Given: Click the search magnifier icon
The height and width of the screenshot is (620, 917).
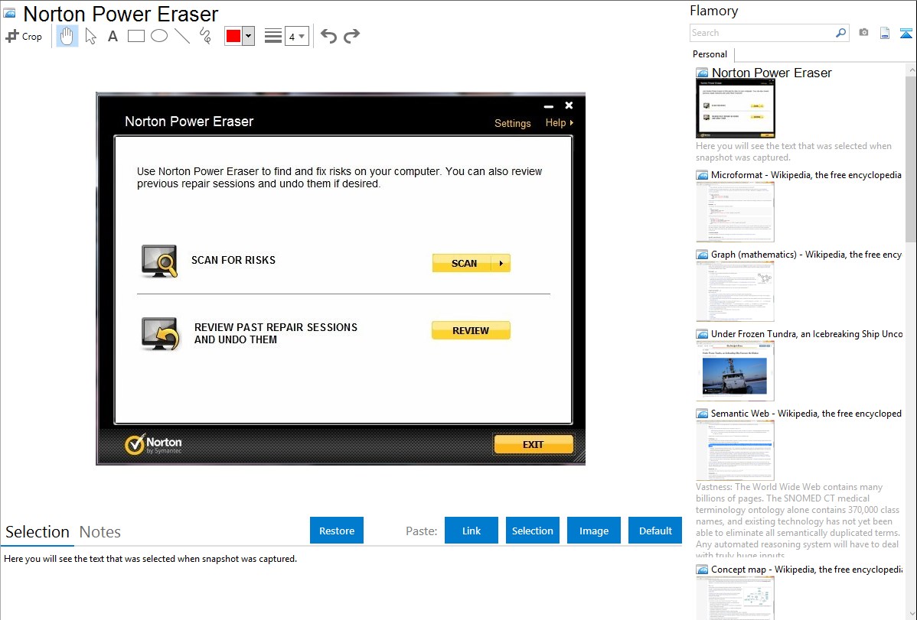Looking at the screenshot, I should [841, 34].
